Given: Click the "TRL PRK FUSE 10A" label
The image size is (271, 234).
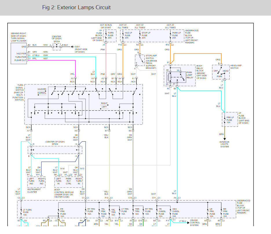Looking at the screenshot, I should click(104, 213).
